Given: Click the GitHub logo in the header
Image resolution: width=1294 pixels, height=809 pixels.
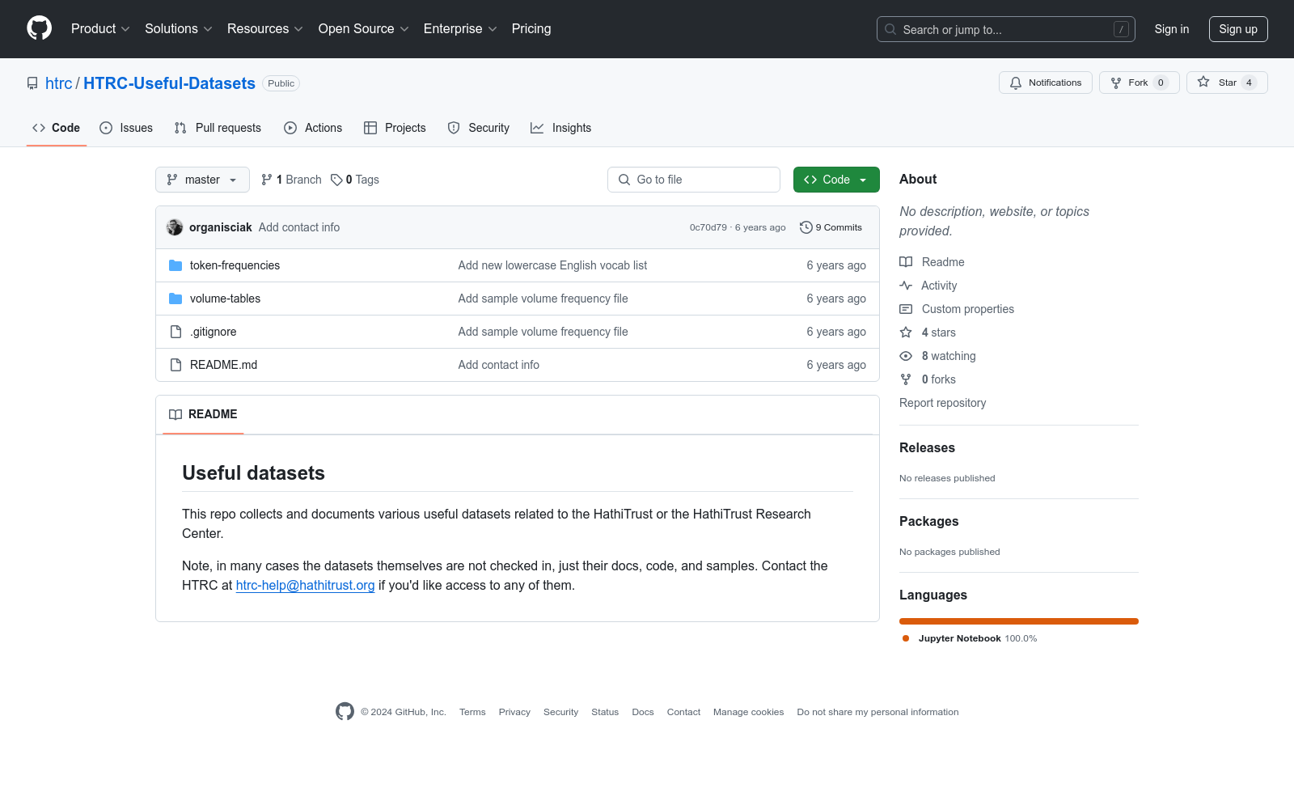Looking at the screenshot, I should (39, 28).
